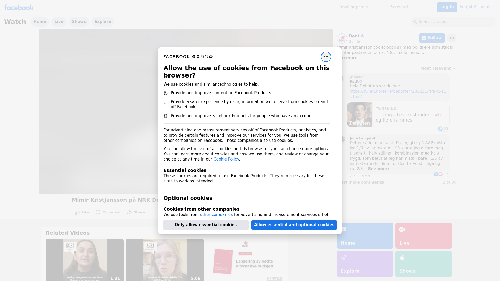This screenshot has width=500, height=281.
Task: Expand Julie Lyngstøl's comment with See more
Action: pos(378,169)
